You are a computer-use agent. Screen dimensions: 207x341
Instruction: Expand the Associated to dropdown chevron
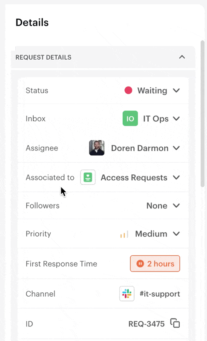[176, 177]
